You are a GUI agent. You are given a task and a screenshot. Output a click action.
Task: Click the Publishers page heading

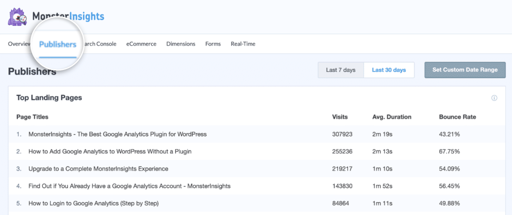click(x=32, y=71)
